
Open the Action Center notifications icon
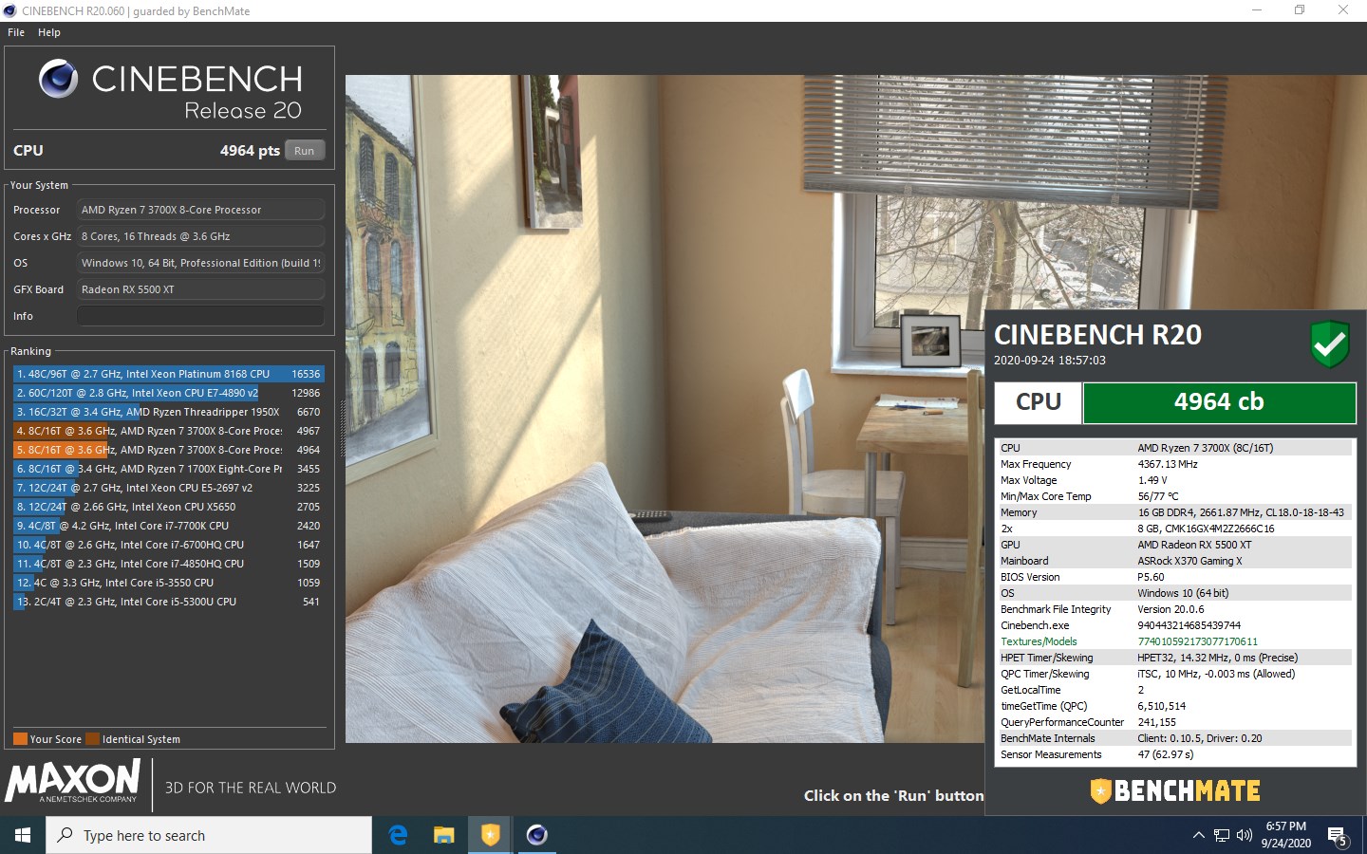coord(1339,836)
